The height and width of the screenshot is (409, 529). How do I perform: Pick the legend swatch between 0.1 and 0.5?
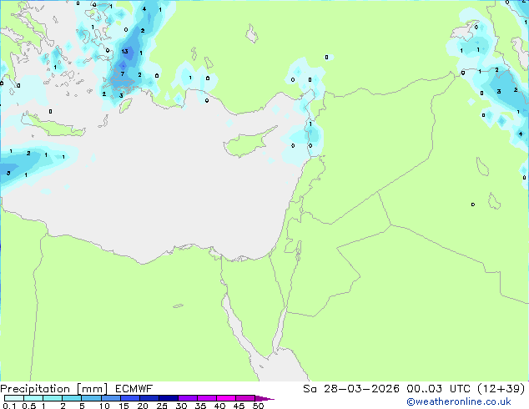[x=14, y=398]
